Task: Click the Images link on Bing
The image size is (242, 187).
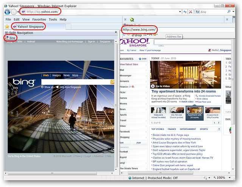Action: [56, 76]
